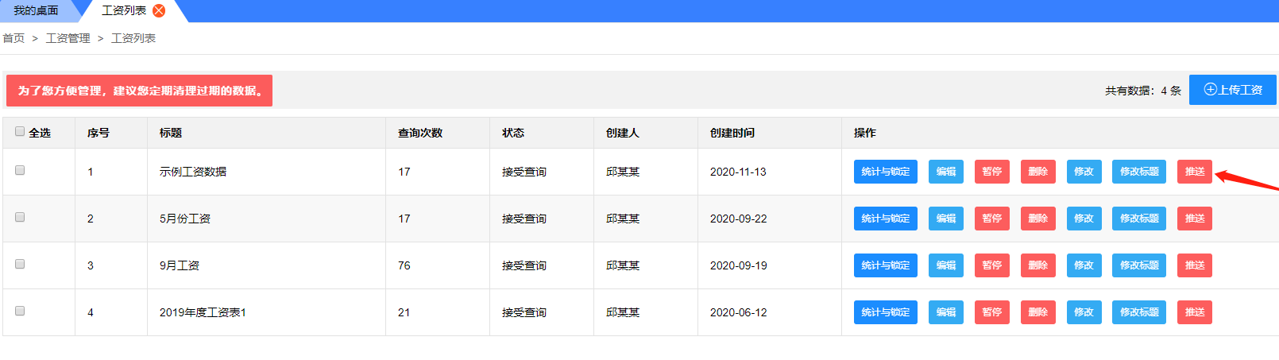
Task: Check the box for 5月份工资 row
Action: coord(20,217)
